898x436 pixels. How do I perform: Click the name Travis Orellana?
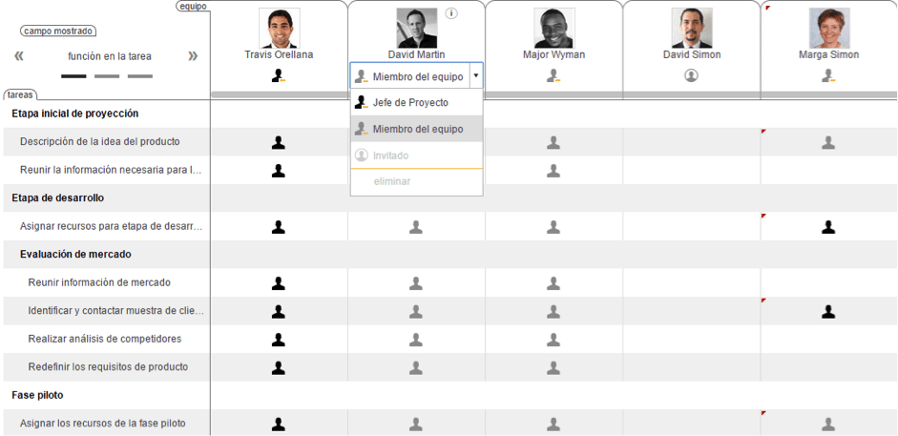279,55
